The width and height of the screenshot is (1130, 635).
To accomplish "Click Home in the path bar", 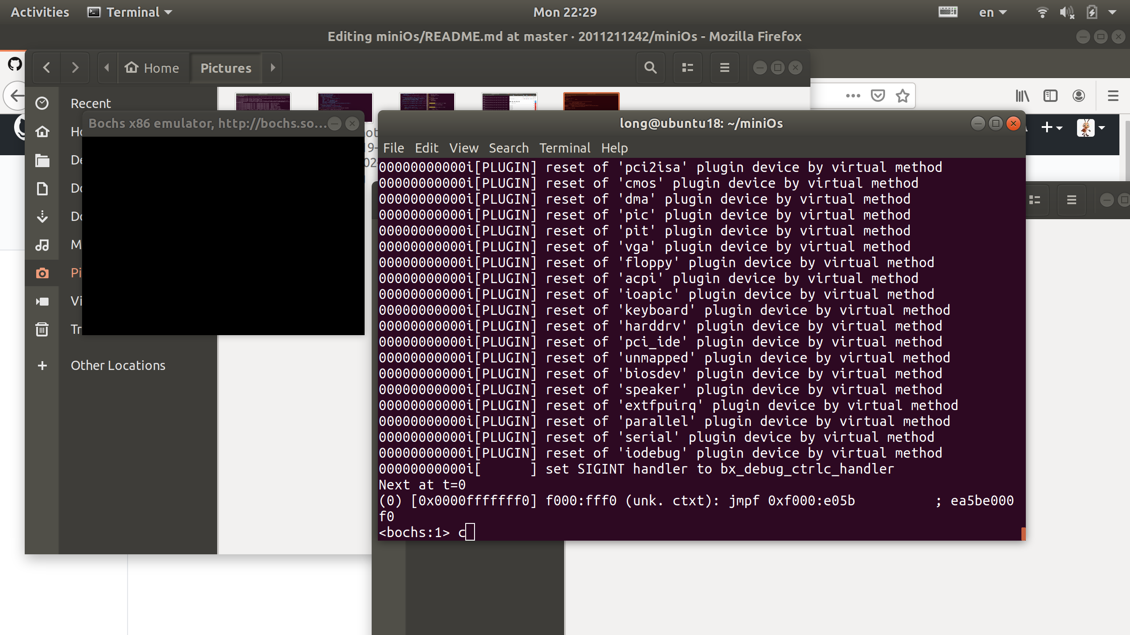I will point(152,67).
